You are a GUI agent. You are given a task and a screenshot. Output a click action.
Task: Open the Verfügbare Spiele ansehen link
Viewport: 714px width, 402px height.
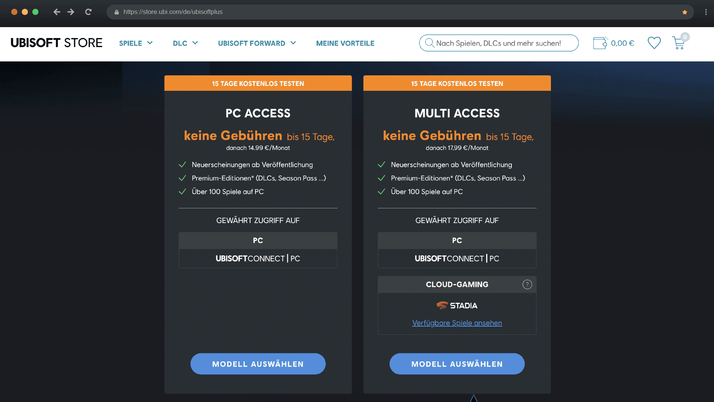tap(457, 323)
